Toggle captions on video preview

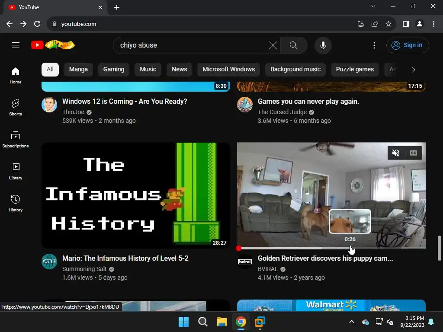(414, 153)
